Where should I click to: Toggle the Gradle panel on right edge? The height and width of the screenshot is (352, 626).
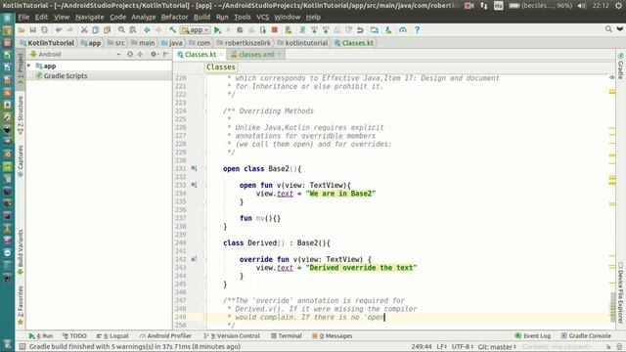coord(620,66)
